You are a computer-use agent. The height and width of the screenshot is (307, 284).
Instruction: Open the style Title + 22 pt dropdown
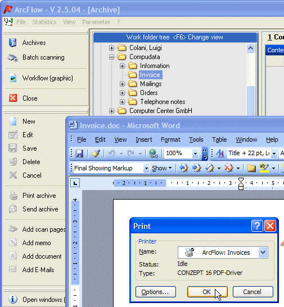coord(274,153)
